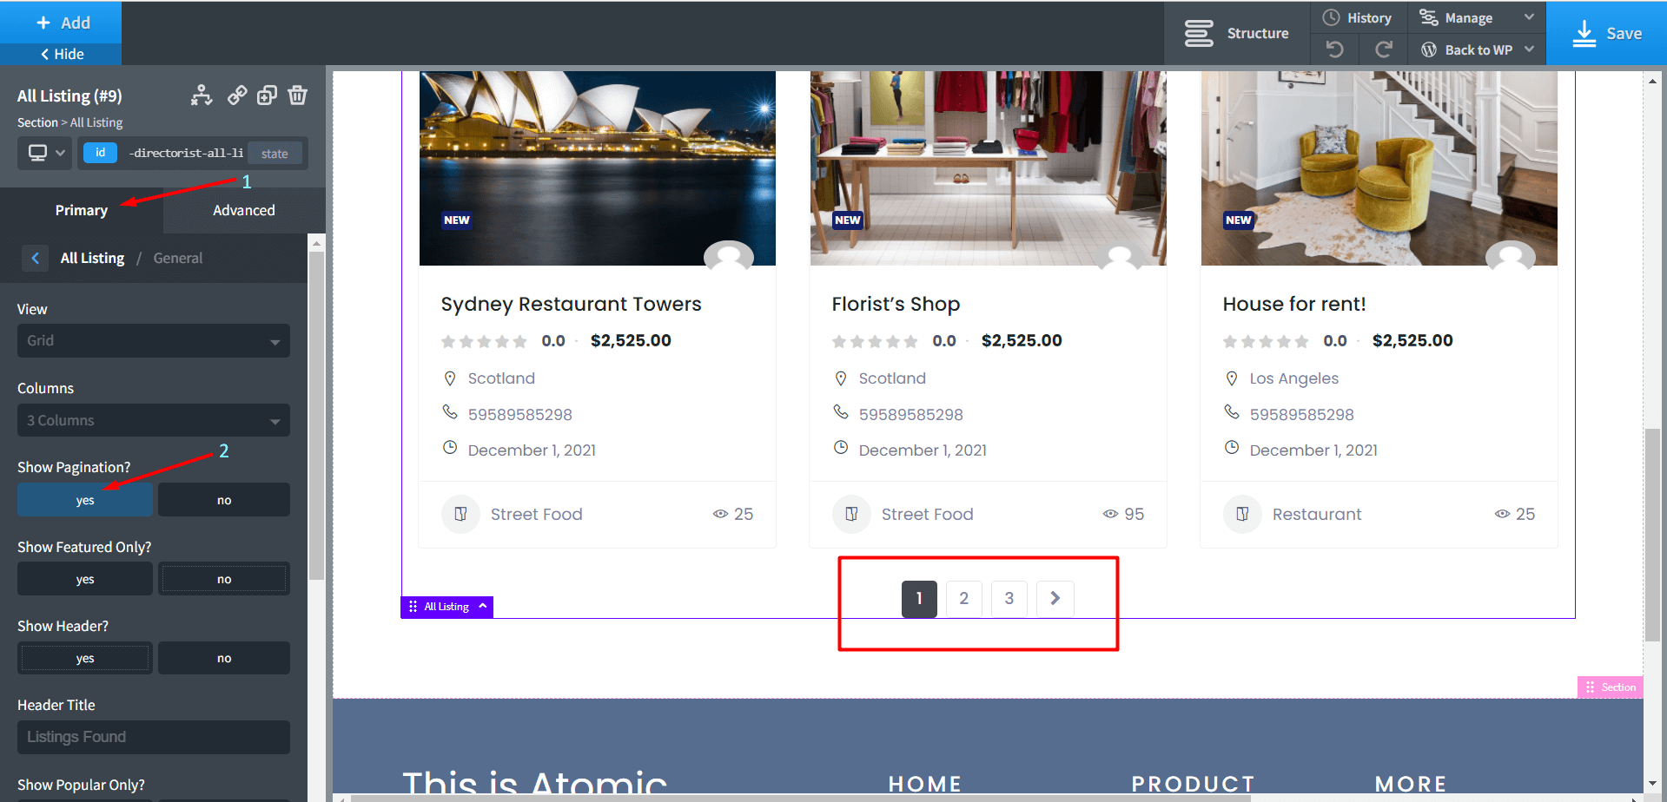Screen dimensions: 1667x802
Task: Redo the last action
Action: [x=1383, y=49]
